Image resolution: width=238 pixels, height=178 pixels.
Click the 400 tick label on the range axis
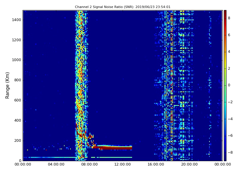(x=18, y=120)
